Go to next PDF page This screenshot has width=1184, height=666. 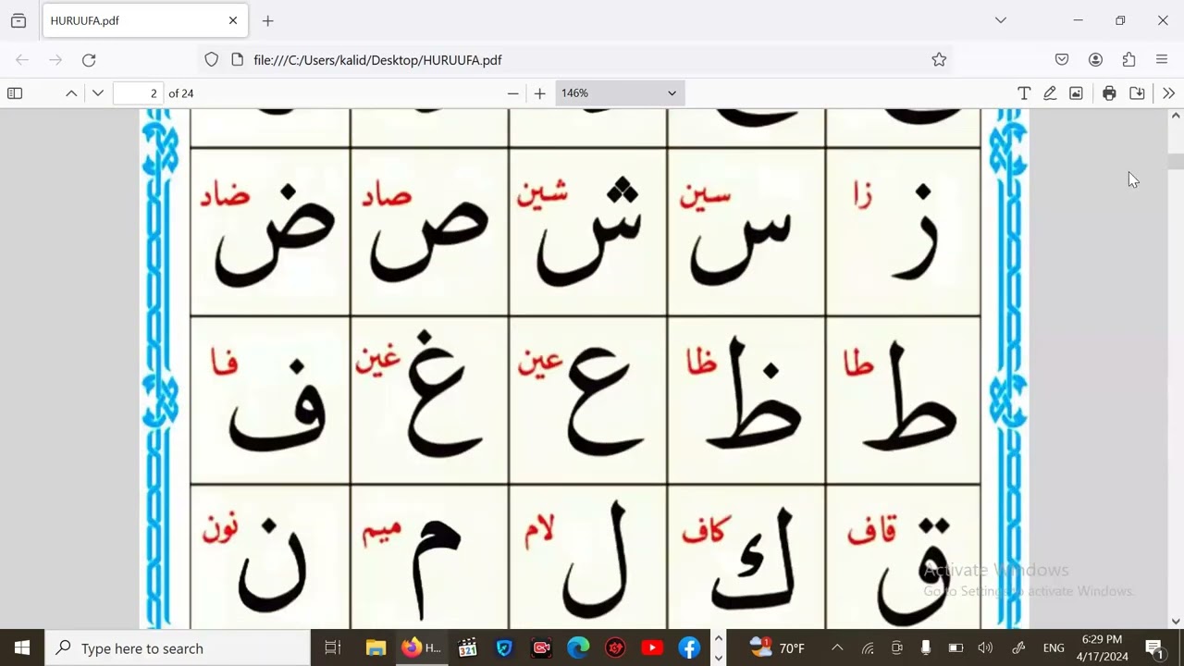[x=98, y=93]
